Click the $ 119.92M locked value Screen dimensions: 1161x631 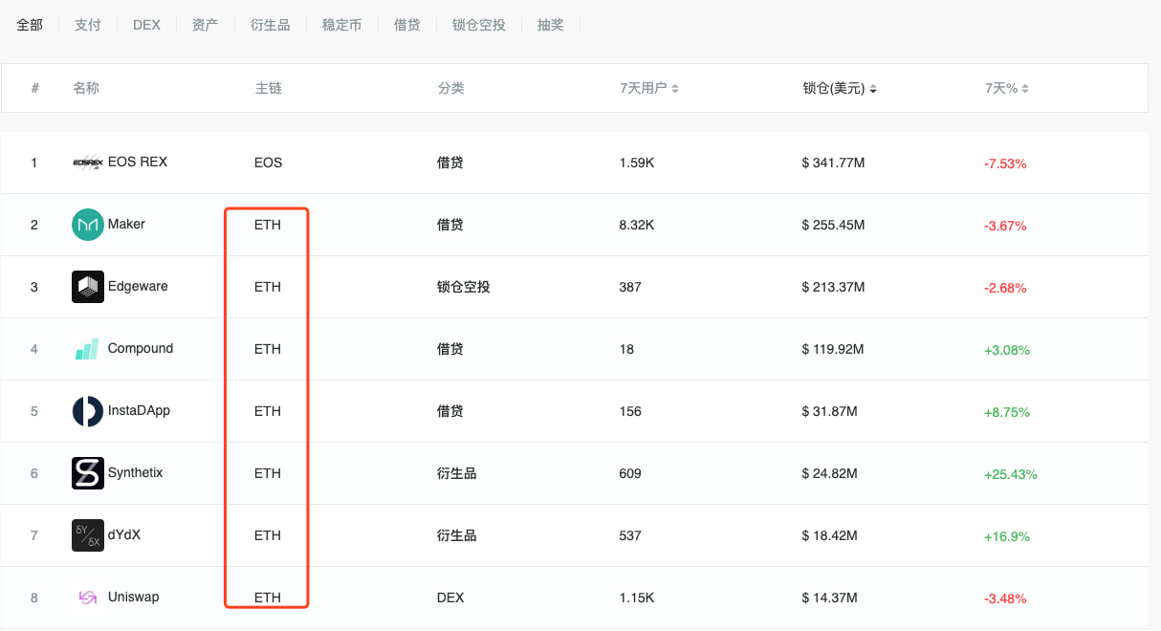[x=833, y=349]
